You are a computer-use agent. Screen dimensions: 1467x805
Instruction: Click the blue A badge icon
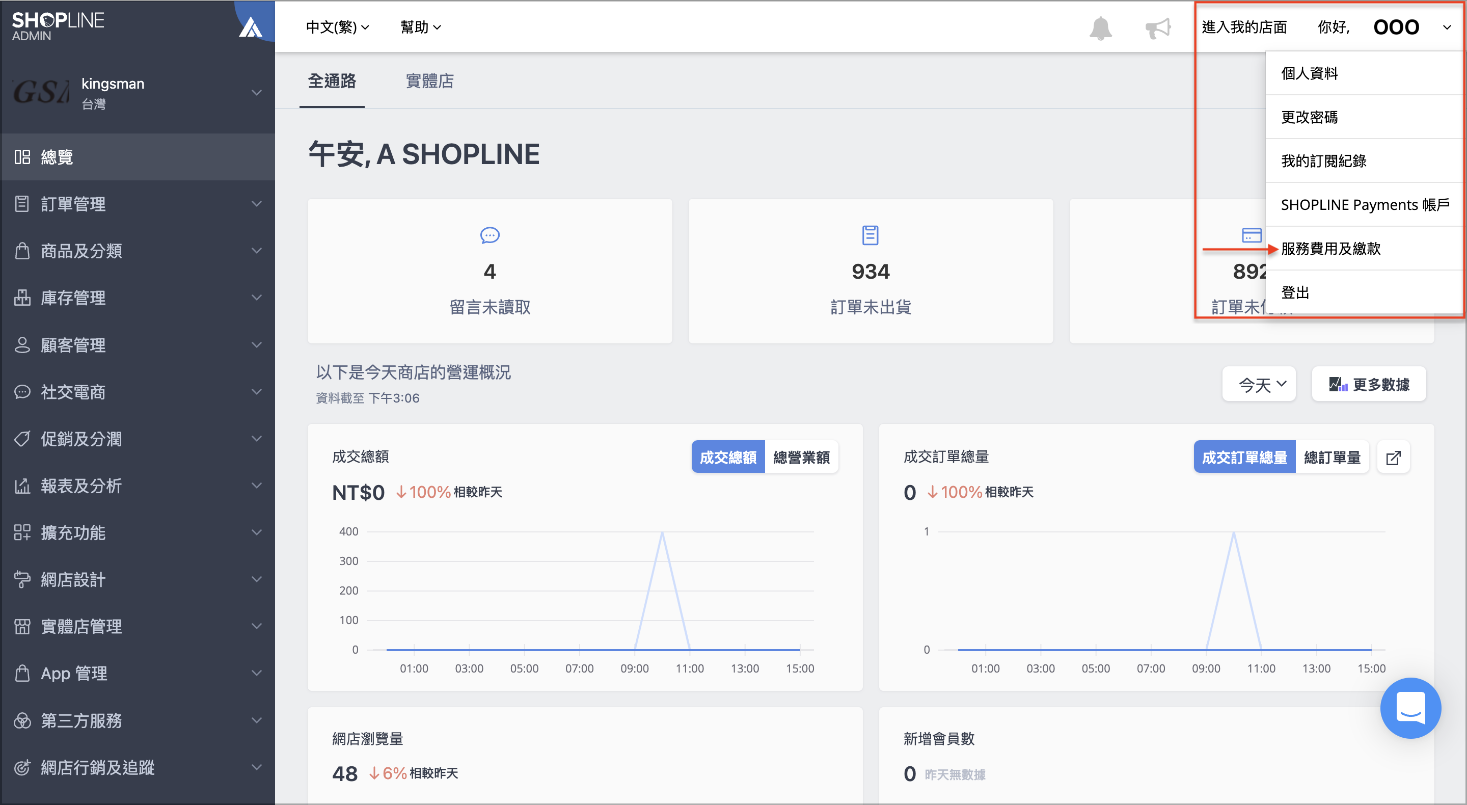pos(251,26)
